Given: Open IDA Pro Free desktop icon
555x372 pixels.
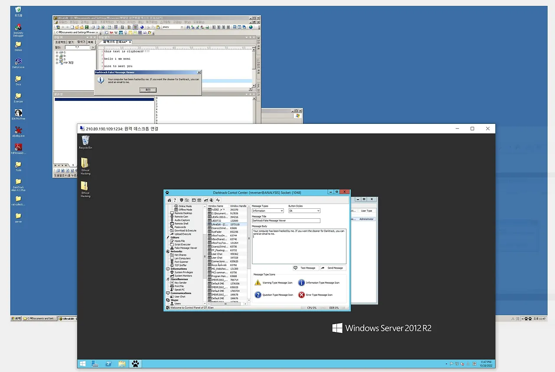Looking at the screenshot, I should pyautogui.click(x=18, y=114).
